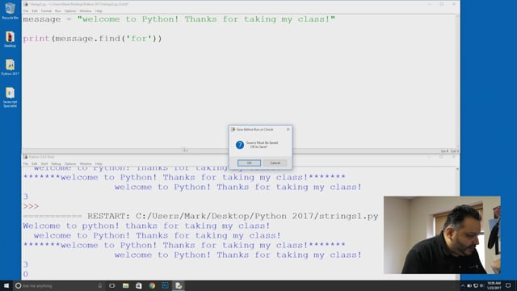Click the RESTART path line in the shell
The width and height of the screenshot is (517, 291).
[x=200, y=217]
